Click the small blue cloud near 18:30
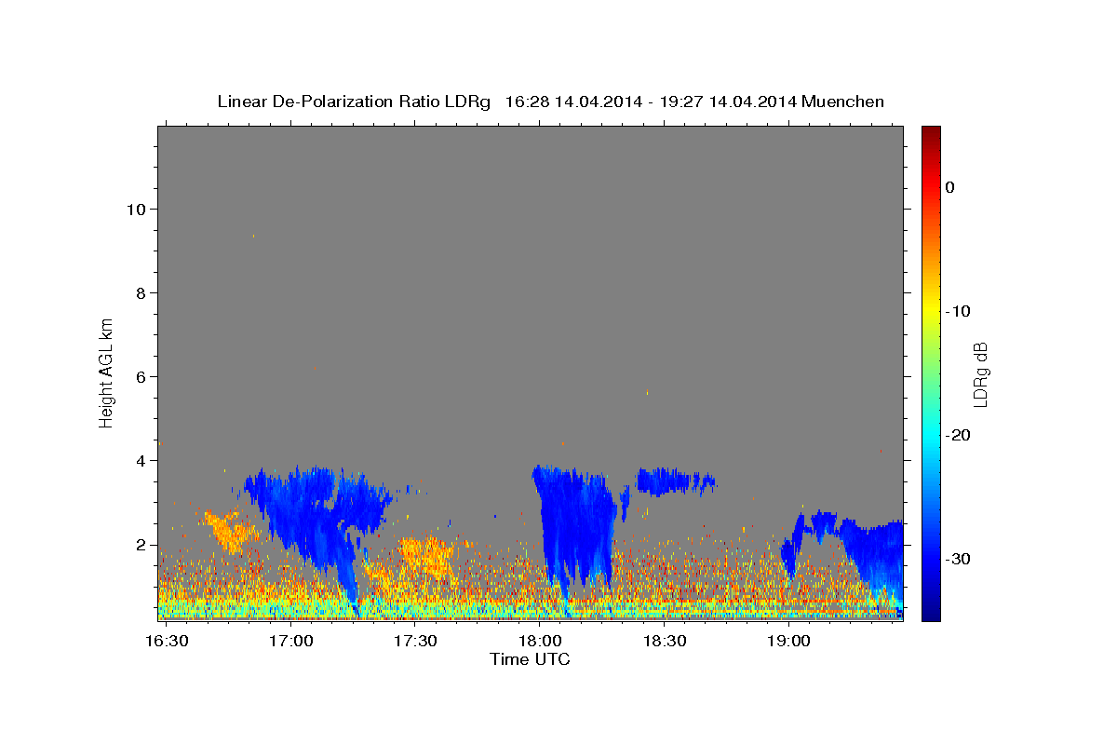This screenshot has height=745, width=1117. point(676,481)
